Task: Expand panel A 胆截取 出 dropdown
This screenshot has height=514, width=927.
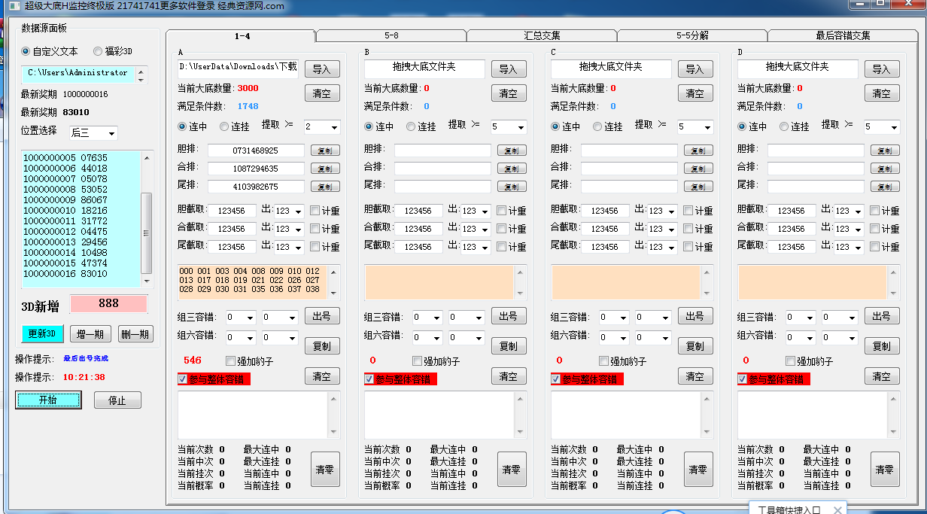Action: click(289, 211)
